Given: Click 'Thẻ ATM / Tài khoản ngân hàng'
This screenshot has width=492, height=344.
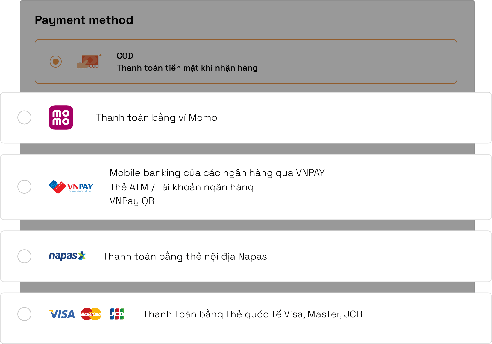Looking at the screenshot, I should click(182, 187).
